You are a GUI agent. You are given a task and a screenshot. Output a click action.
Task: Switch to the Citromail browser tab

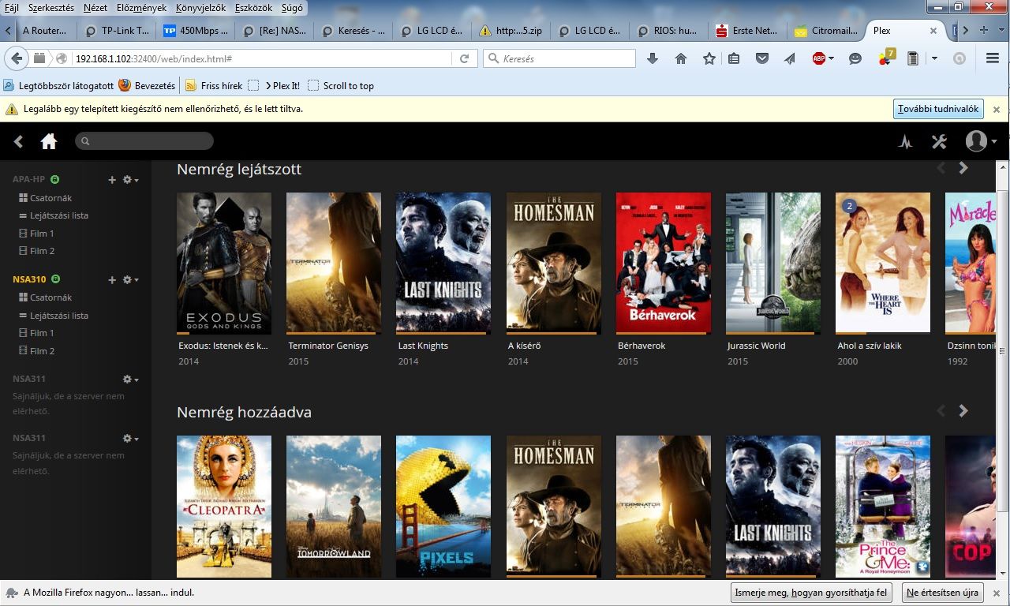click(825, 31)
